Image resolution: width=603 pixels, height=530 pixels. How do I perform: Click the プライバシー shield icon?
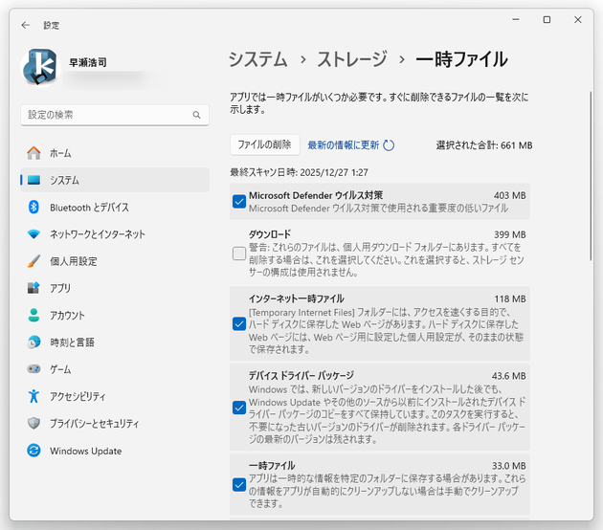(x=33, y=423)
